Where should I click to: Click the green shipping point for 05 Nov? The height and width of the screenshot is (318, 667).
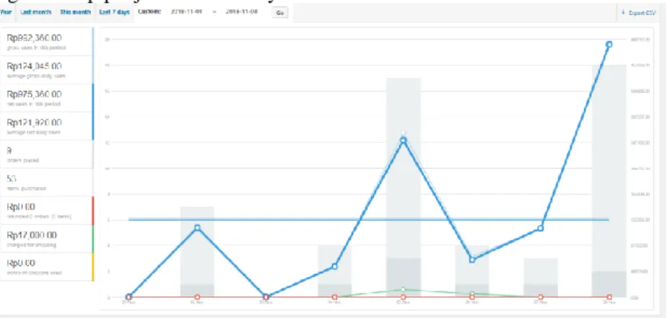coord(404,289)
